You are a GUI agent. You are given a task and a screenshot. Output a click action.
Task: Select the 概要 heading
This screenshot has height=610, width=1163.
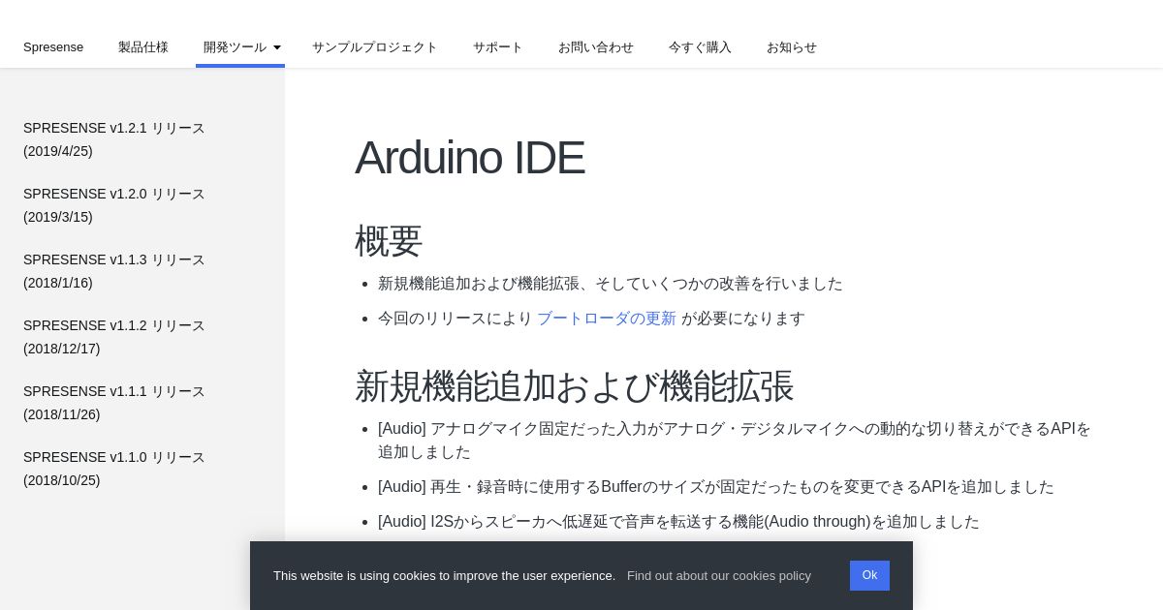click(x=389, y=240)
